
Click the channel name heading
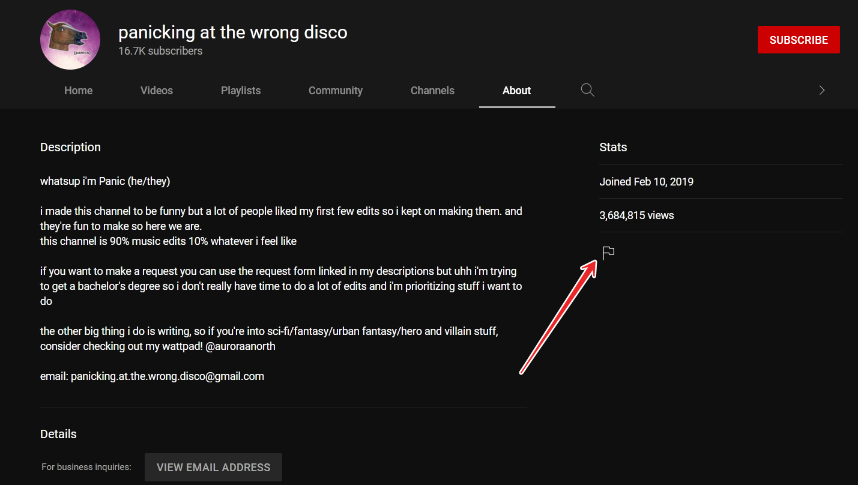point(233,32)
